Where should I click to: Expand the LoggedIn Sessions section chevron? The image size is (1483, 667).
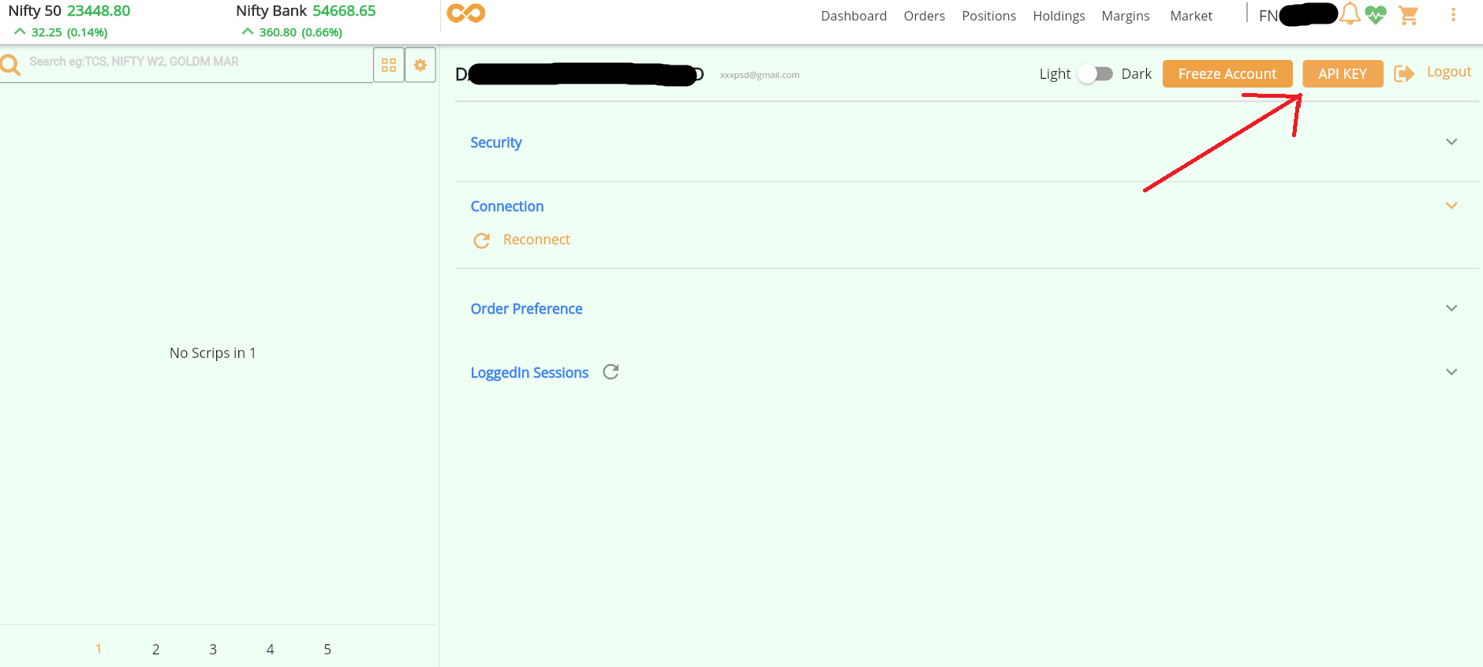[1451, 372]
